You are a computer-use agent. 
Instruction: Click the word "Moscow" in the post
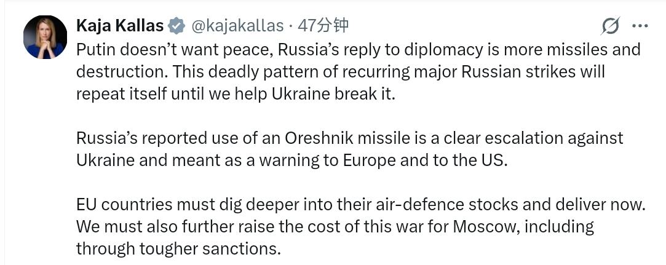[x=483, y=226]
